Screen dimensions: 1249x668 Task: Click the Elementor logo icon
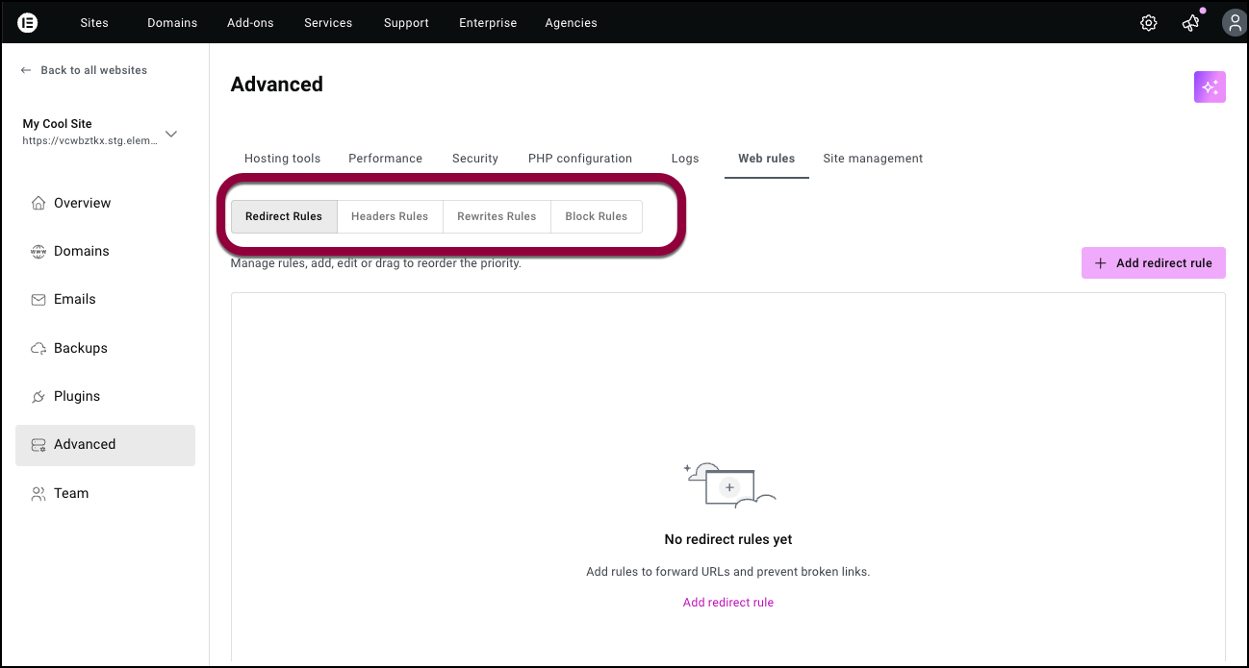pos(28,22)
